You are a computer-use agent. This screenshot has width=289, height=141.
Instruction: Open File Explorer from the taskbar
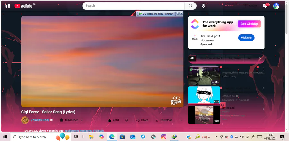pyautogui.click(x=91, y=137)
